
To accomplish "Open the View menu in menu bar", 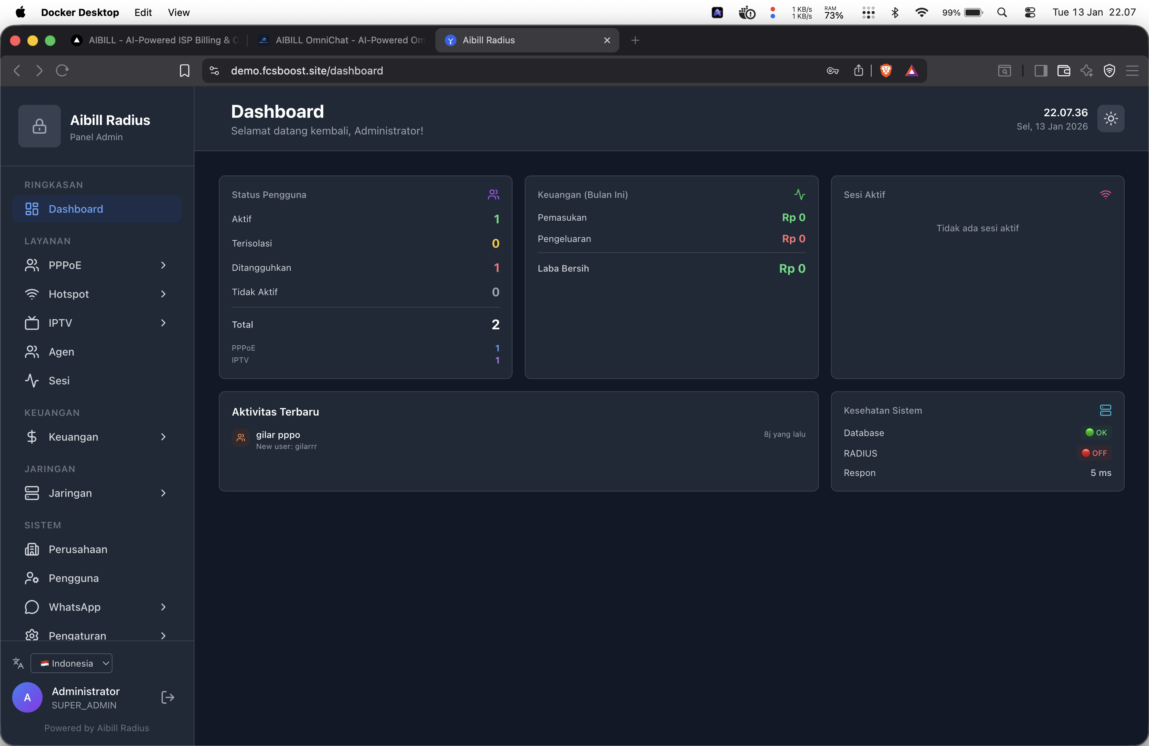I will click(178, 13).
